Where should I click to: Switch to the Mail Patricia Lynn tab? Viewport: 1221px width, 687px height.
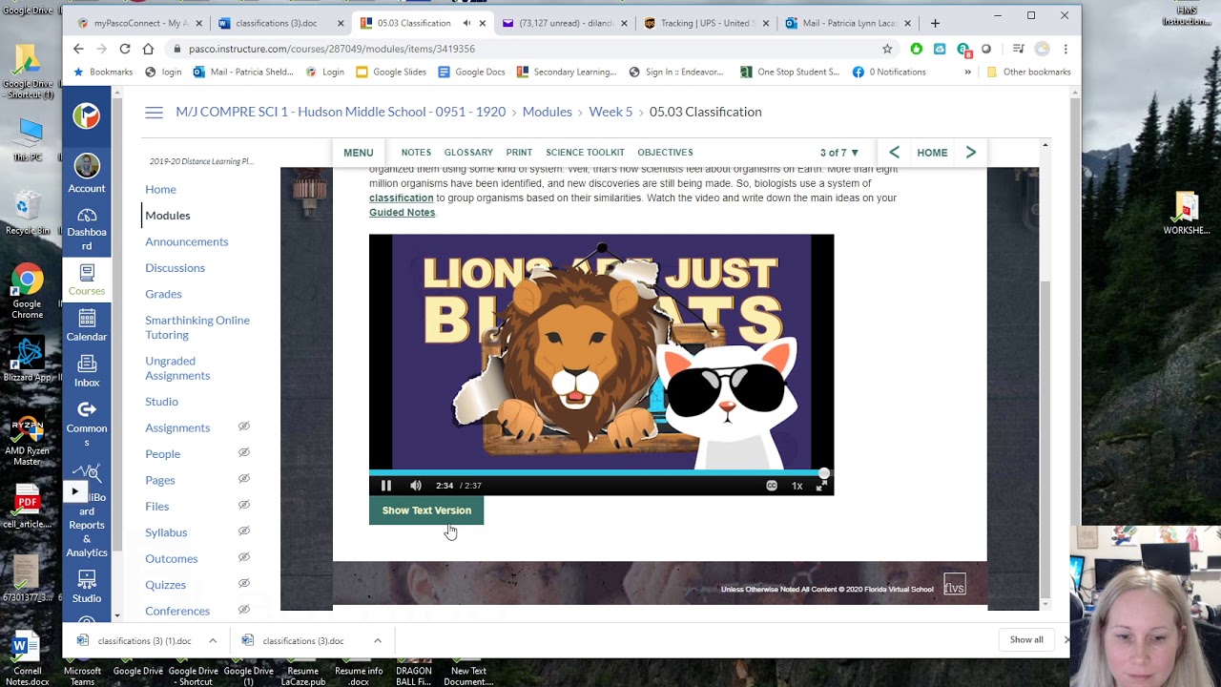847,23
